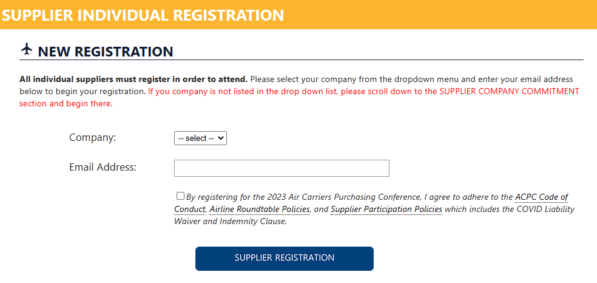Click the Company field label

[92, 137]
